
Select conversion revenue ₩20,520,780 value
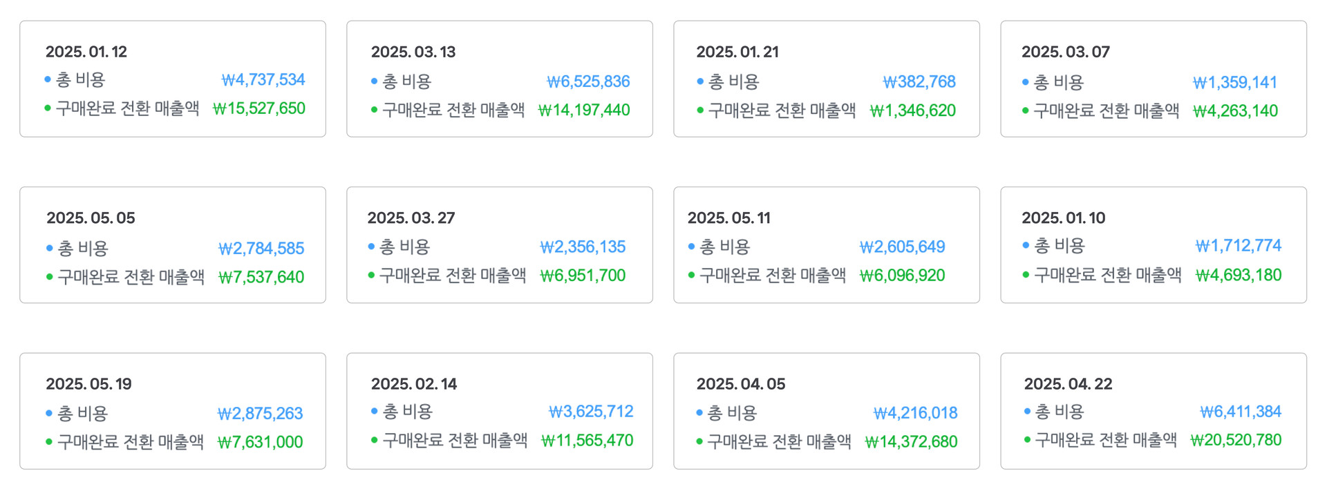(1236, 439)
